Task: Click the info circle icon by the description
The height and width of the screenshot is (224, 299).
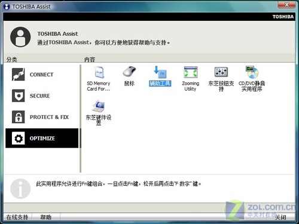Action: click(20, 189)
